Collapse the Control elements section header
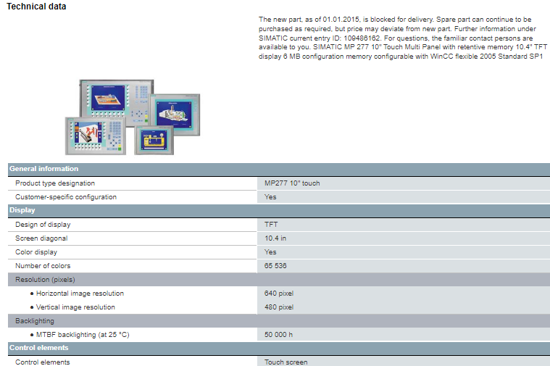The image size is (550, 366). pyautogui.click(x=38, y=348)
